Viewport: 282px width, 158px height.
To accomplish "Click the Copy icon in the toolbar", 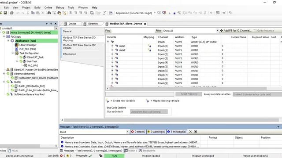I will (33, 13).
